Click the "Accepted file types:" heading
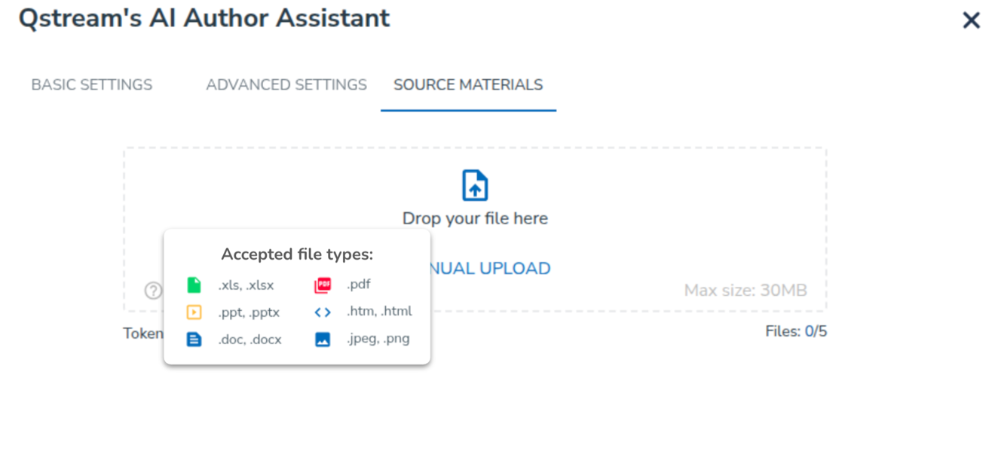 [297, 254]
